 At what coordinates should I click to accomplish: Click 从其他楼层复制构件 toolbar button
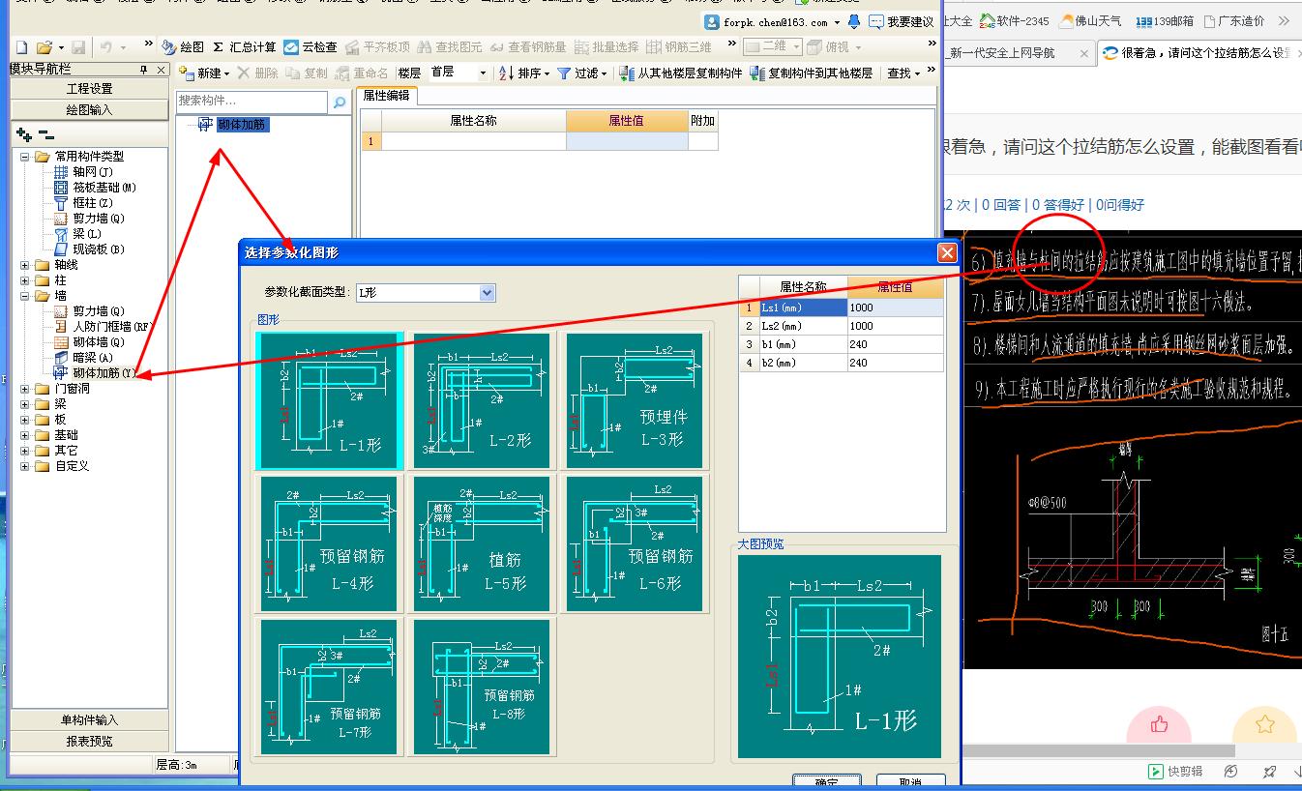[681, 73]
